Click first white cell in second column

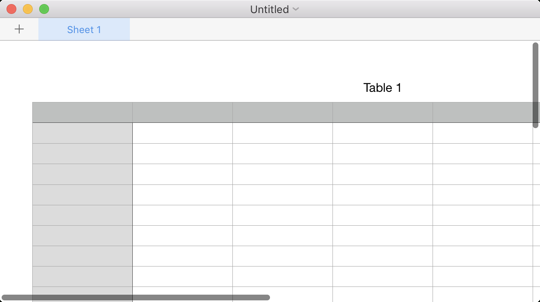[183, 133]
